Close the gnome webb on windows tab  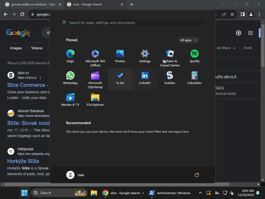(x=60, y=4)
